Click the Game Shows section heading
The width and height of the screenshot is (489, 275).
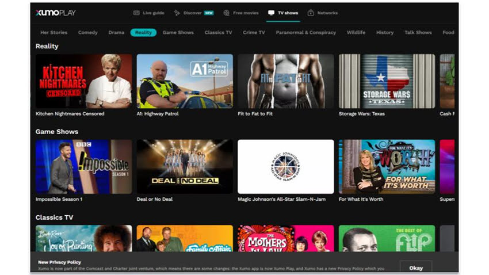pos(57,132)
